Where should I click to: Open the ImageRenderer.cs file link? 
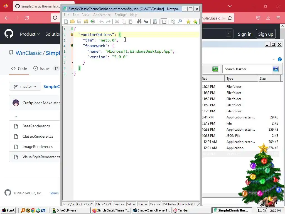click(x=38, y=147)
